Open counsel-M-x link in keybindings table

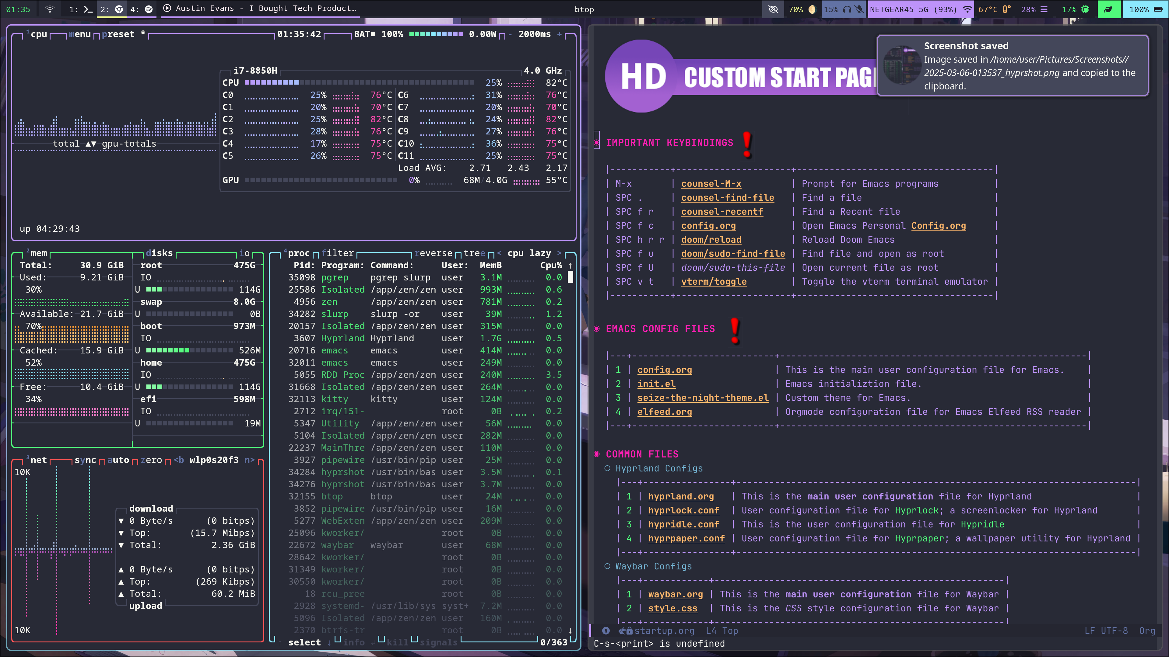point(711,184)
